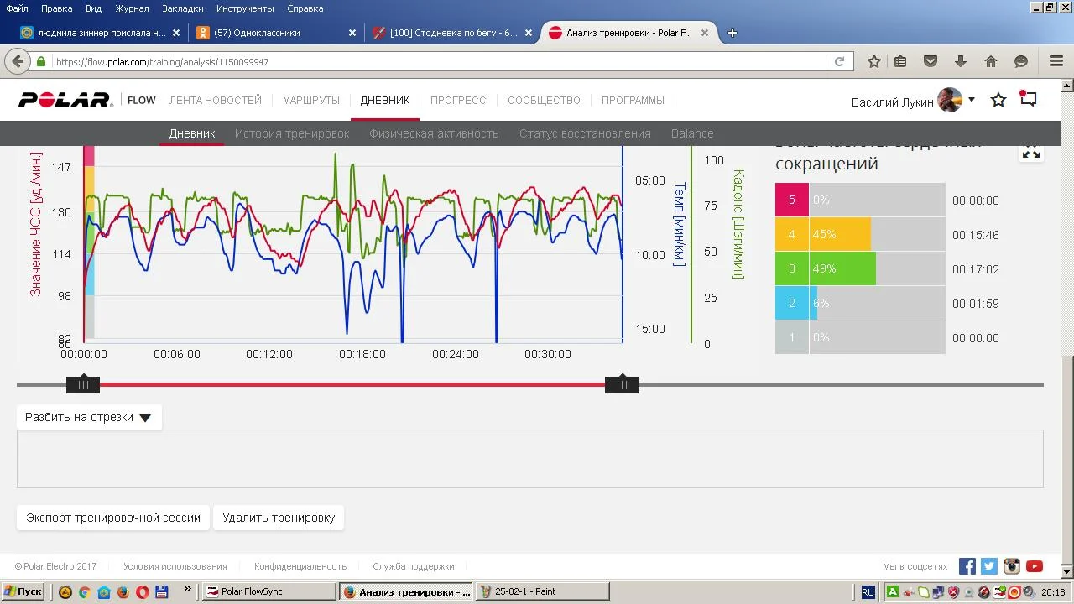Open the ПРОГРАММЫ section
The width and height of the screenshot is (1074, 604).
[633, 100]
